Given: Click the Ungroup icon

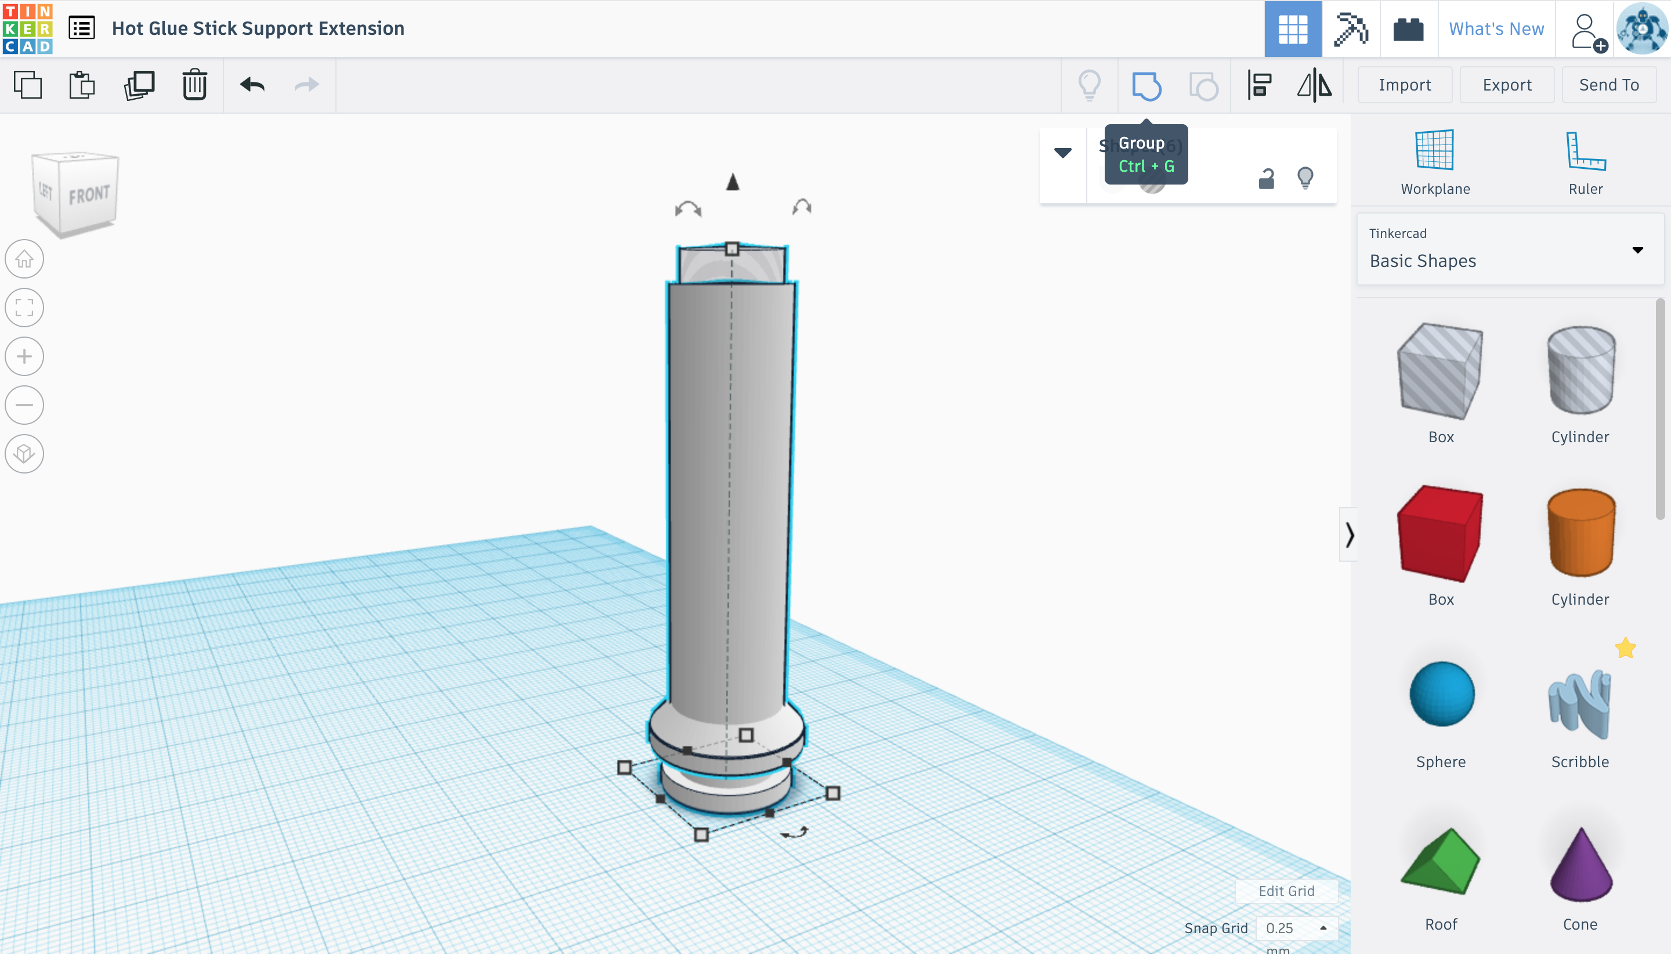Looking at the screenshot, I should (x=1203, y=85).
